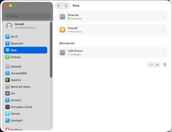Select Energia in the sidebar
This screenshot has height=132, width=172.
(x=26, y=57)
